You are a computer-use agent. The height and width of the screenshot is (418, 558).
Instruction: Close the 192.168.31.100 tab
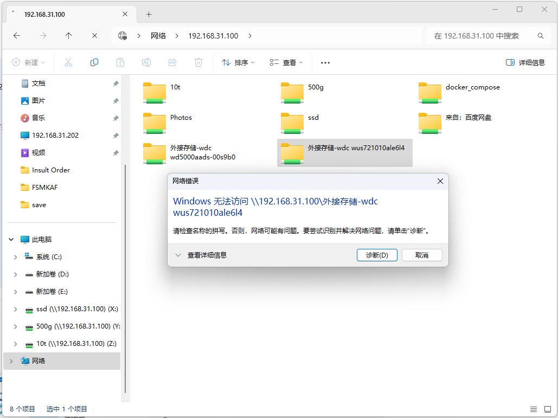pyautogui.click(x=125, y=14)
